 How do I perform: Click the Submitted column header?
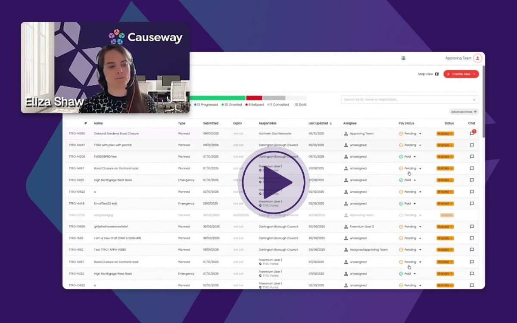click(211, 123)
